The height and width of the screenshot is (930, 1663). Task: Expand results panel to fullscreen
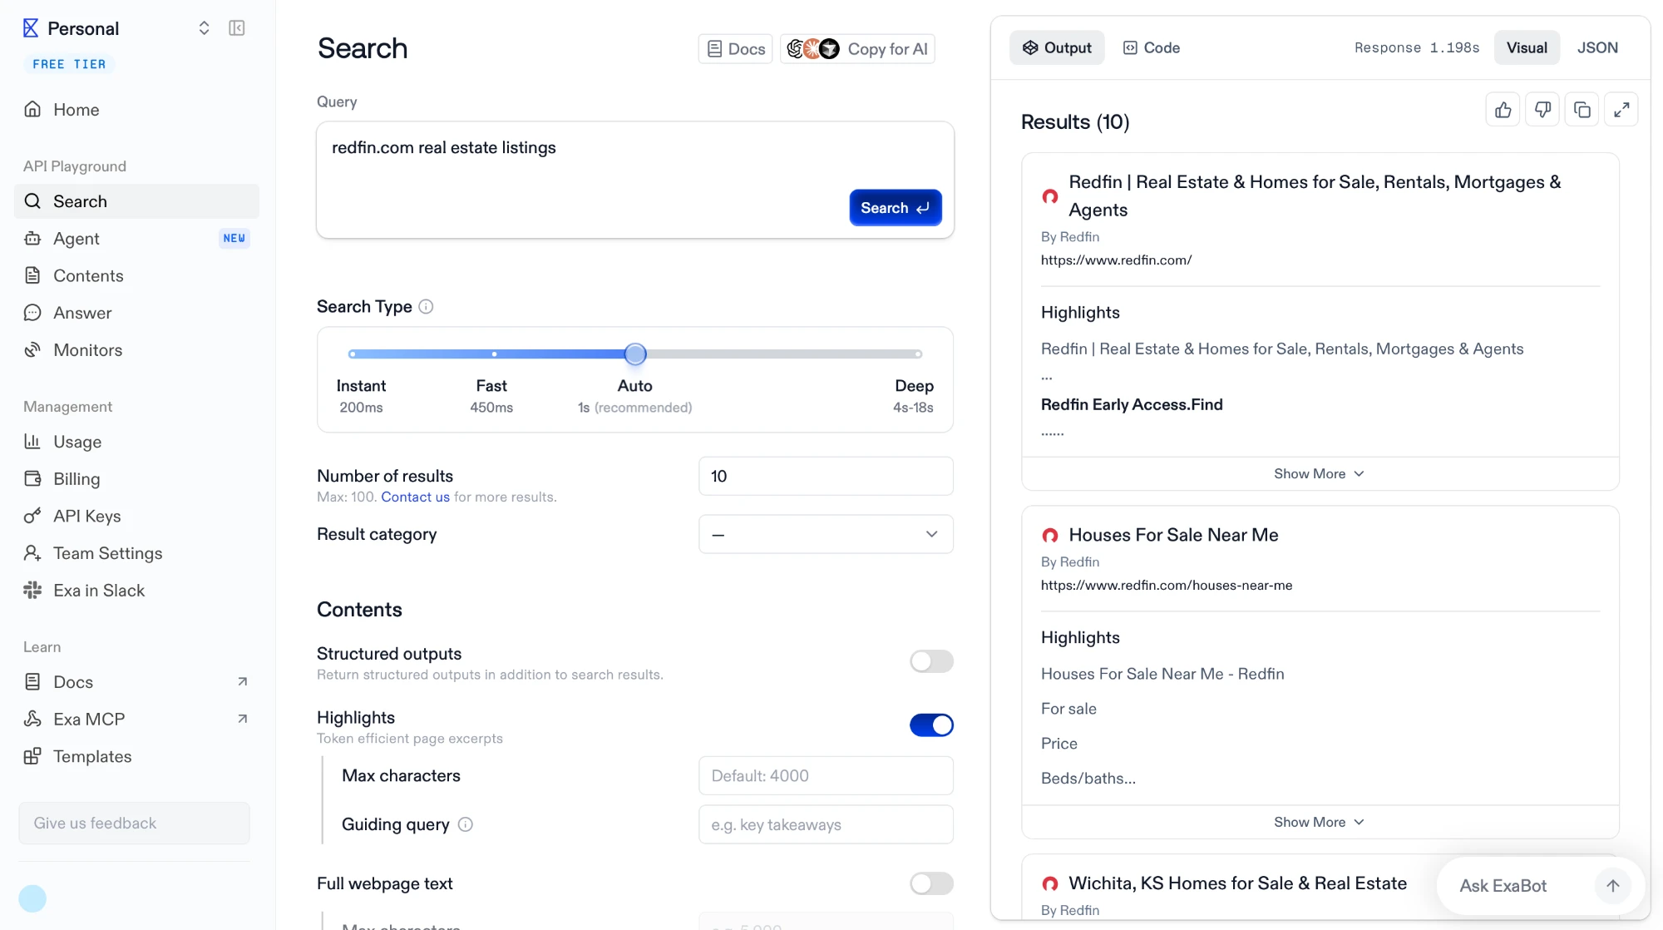click(1621, 110)
